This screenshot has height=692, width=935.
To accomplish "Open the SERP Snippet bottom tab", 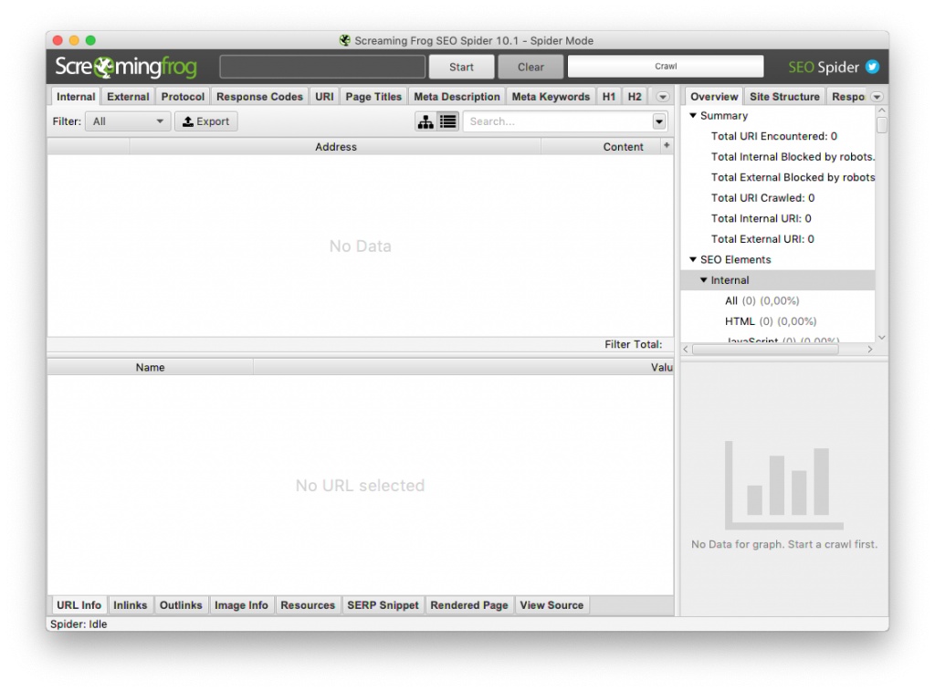I will [x=383, y=605].
